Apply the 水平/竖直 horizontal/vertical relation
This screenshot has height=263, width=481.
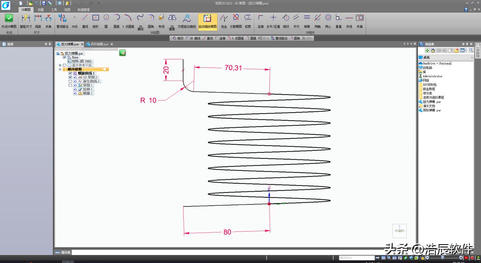click(273, 21)
